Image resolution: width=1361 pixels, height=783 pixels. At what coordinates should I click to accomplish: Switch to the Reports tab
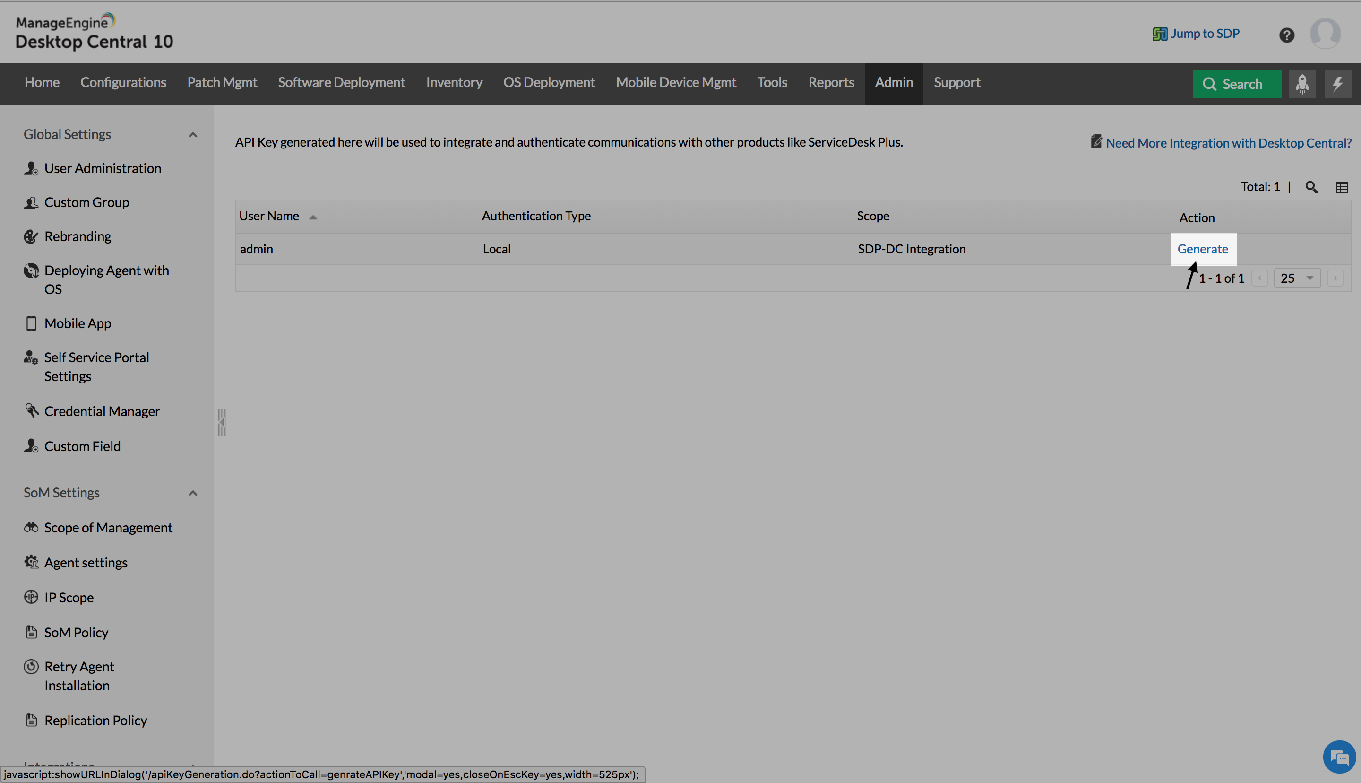pos(831,82)
